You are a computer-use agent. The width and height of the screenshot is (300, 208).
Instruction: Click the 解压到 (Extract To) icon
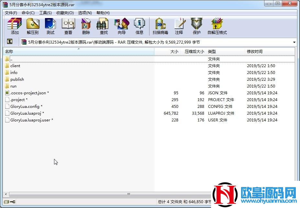coord(33,26)
